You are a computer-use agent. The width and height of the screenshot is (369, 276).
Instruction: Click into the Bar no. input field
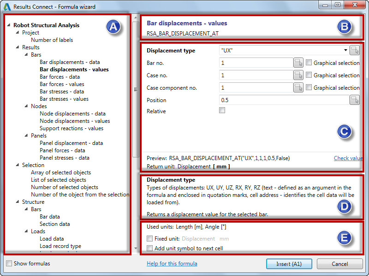[256, 63]
